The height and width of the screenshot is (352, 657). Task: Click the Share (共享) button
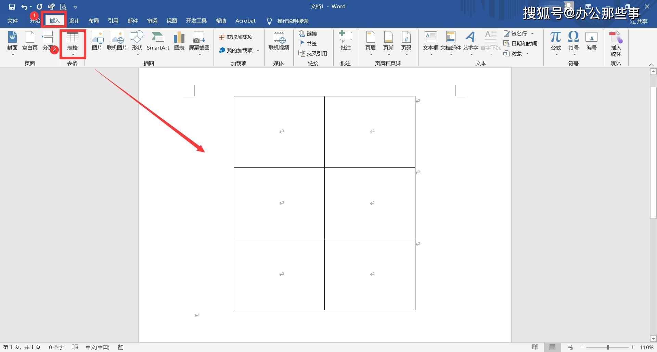[639, 21]
